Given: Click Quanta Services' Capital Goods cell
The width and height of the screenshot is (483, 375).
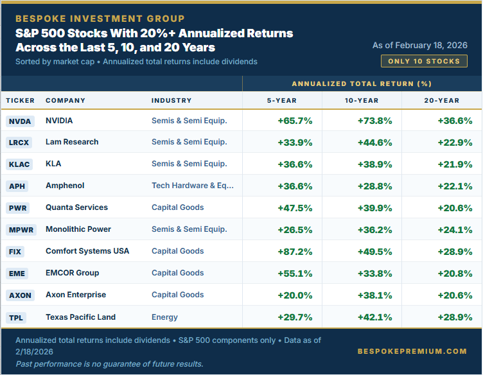Looking at the screenshot, I should [x=178, y=207].
